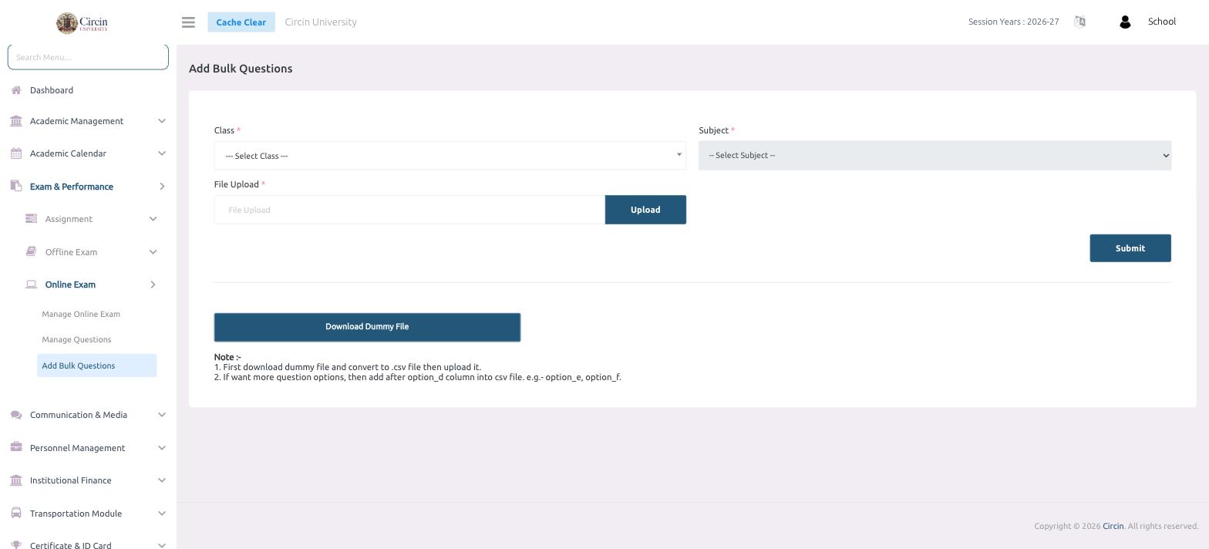The width and height of the screenshot is (1209, 549).
Task: Expand the Assignment submenu chevron
Action: (153, 219)
